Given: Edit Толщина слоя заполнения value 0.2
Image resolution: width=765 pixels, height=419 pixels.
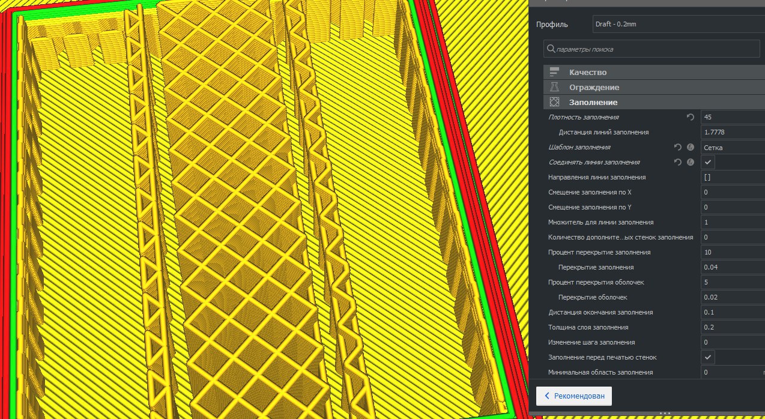Looking at the screenshot, I should pyautogui.click(x=733, y=327).
